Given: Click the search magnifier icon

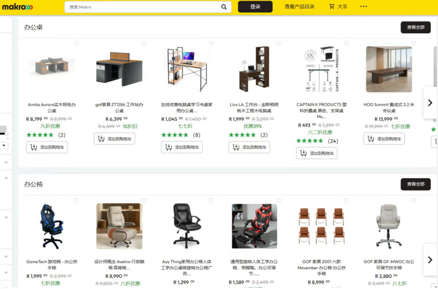Looking at the screenshot, I should tap(224, 7).
